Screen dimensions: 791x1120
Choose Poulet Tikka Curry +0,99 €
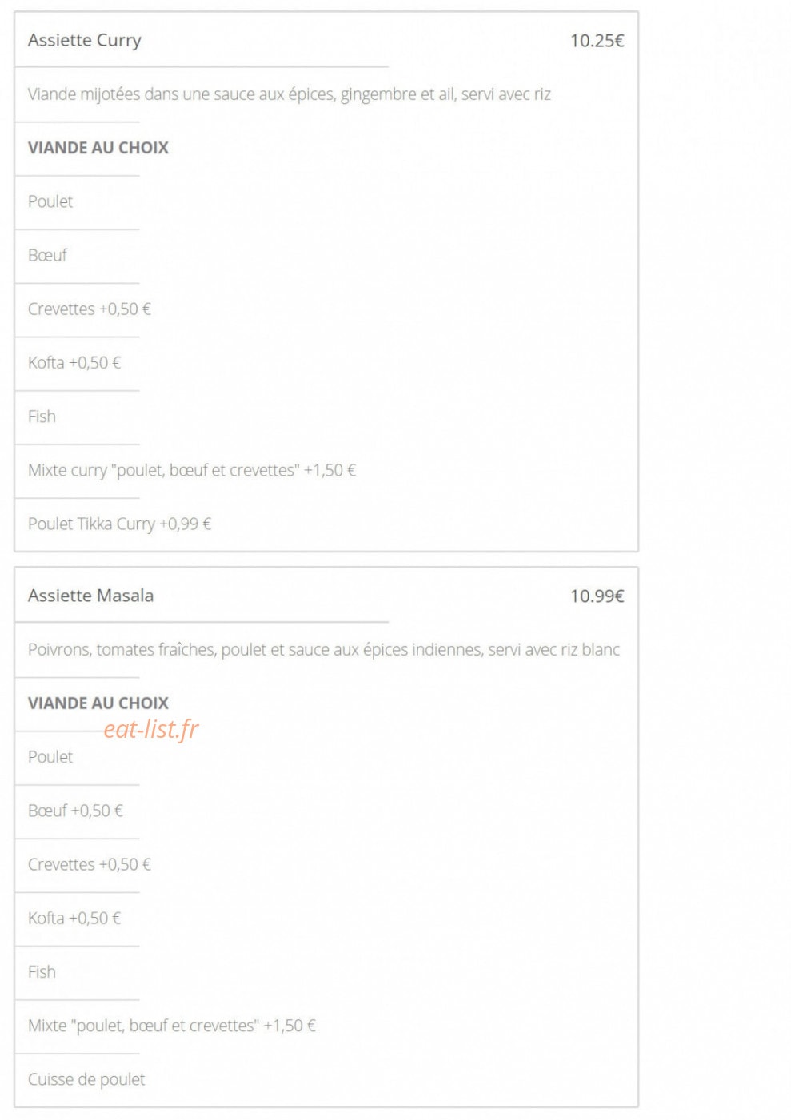(x=119, y=524)
